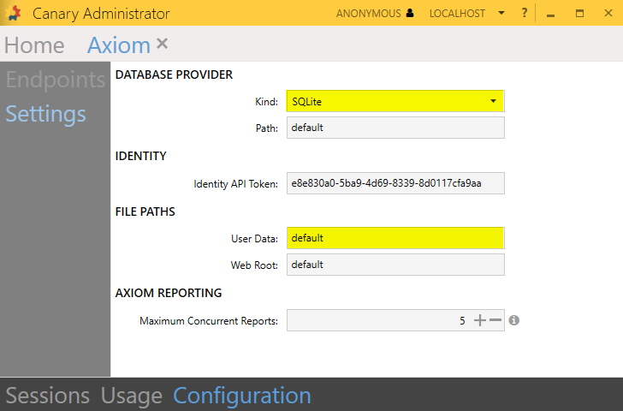Expand the LOCALHOST connection dropdown arrow
The height and width of the screenshot is (411, 623).
pos(501,14)
